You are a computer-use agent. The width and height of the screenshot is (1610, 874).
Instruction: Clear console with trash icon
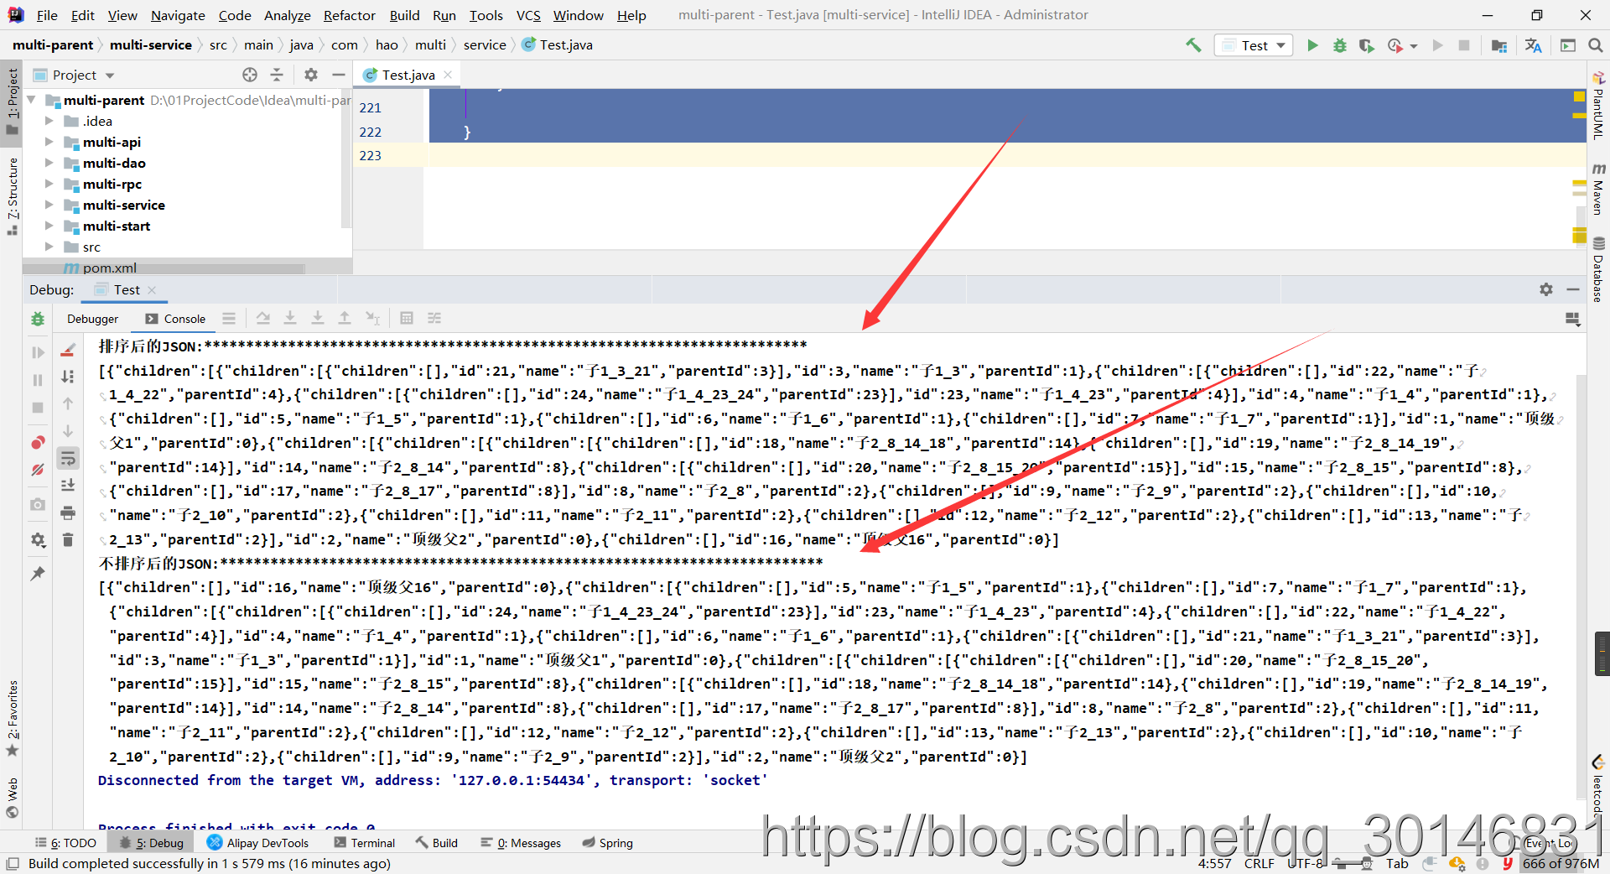click(x=68, y=539)
